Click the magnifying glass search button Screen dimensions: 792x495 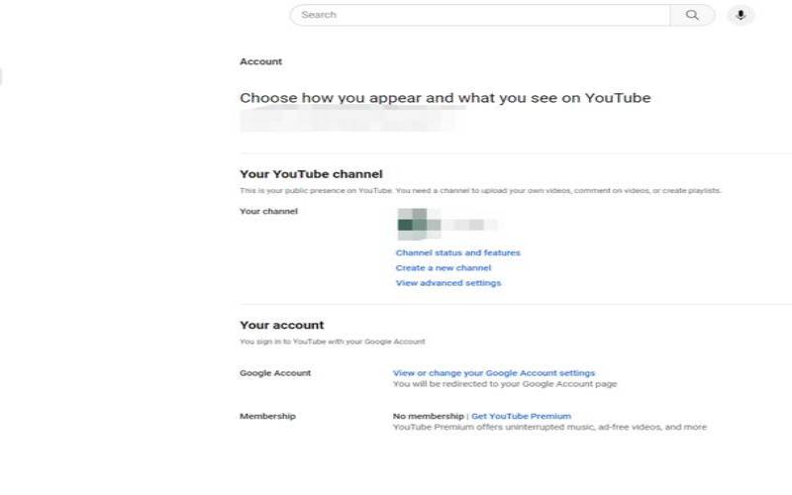pyautogui.click(x=692, y=15)
